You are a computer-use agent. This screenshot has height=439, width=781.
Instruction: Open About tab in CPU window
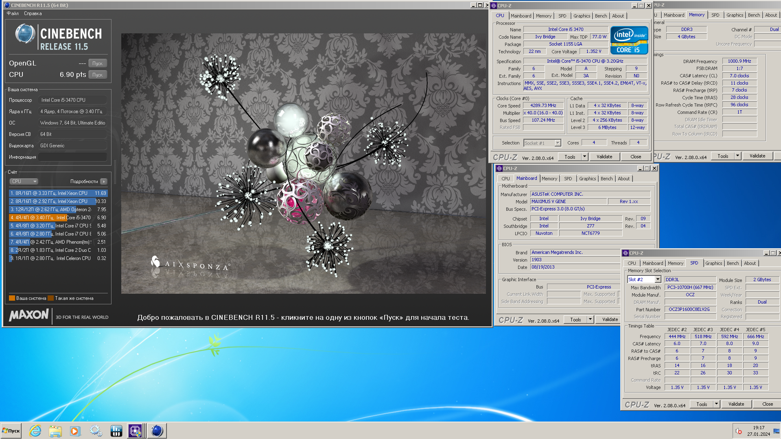click(x=618, y=16)
